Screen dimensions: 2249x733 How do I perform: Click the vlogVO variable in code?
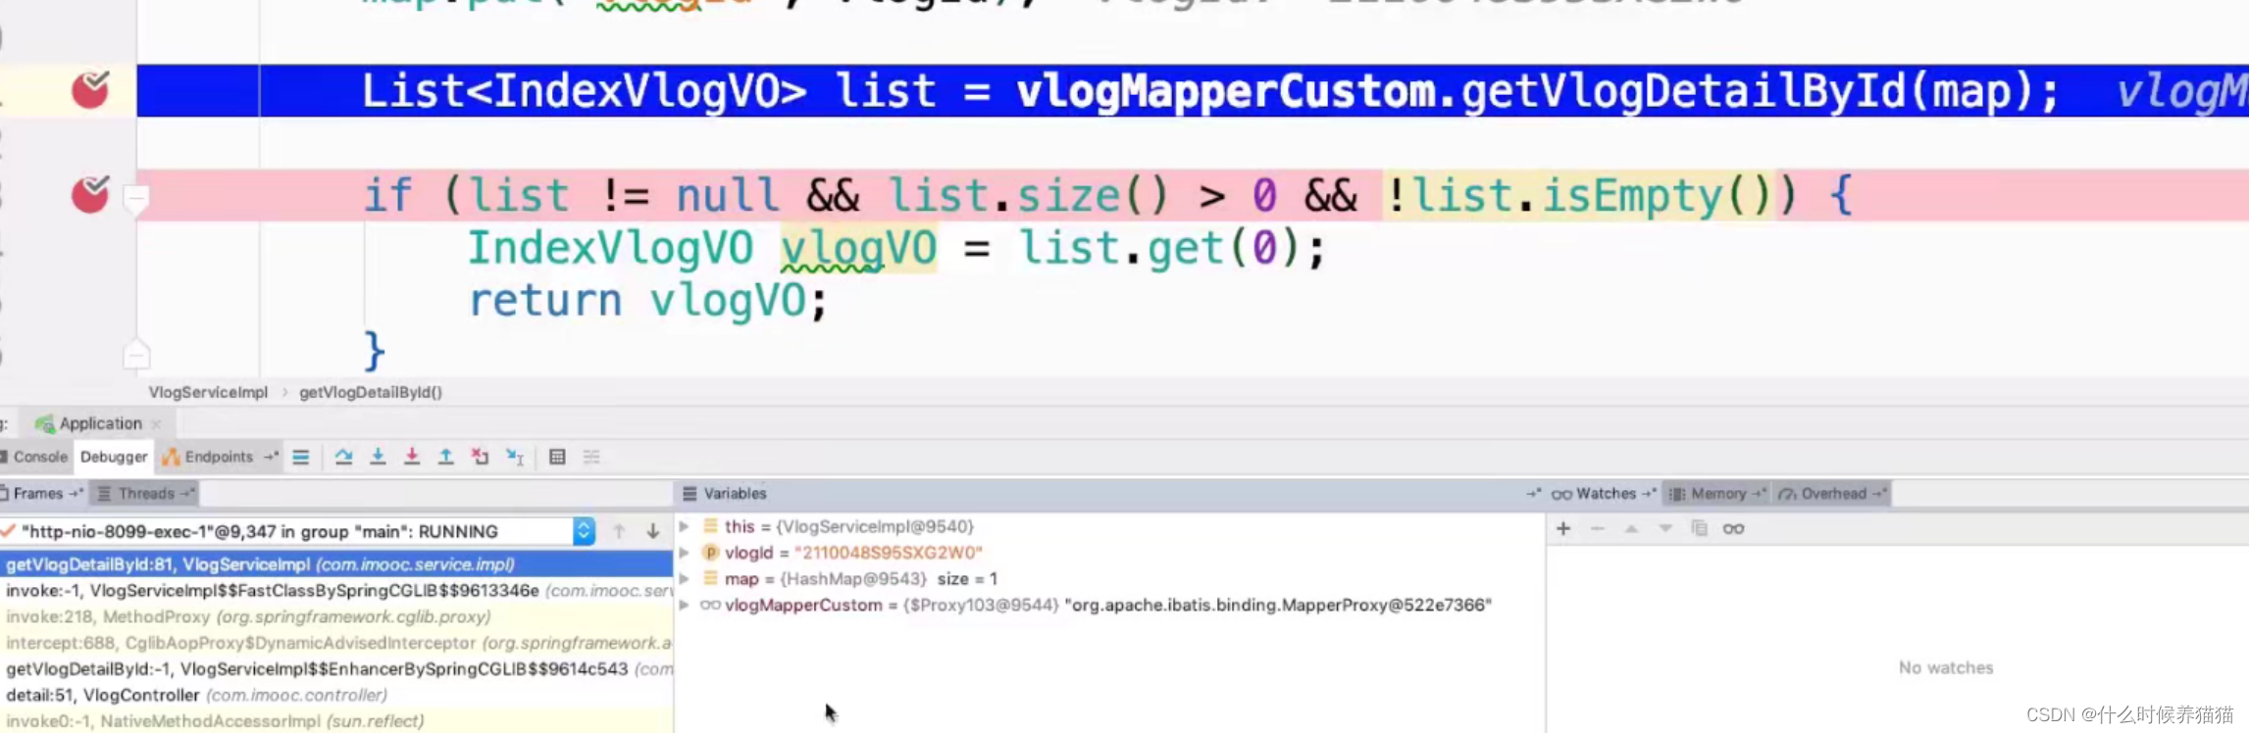[x=858, y=248]
